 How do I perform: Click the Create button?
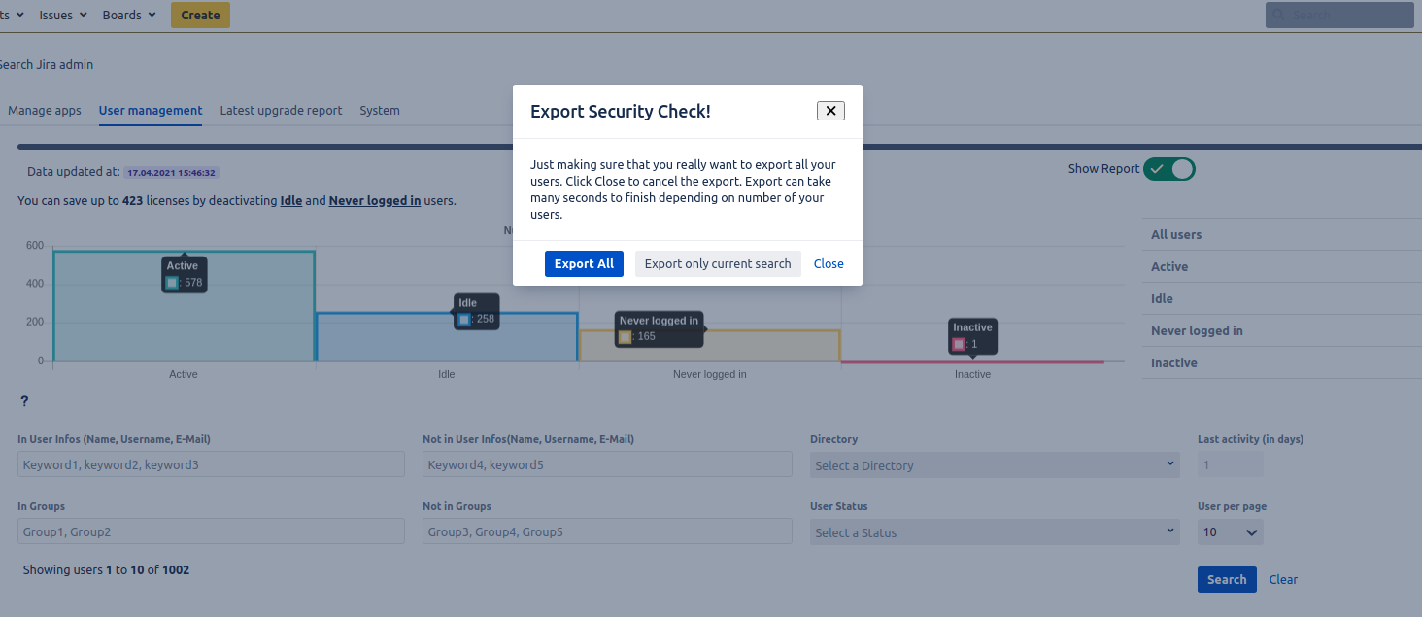tap(200, 15)
